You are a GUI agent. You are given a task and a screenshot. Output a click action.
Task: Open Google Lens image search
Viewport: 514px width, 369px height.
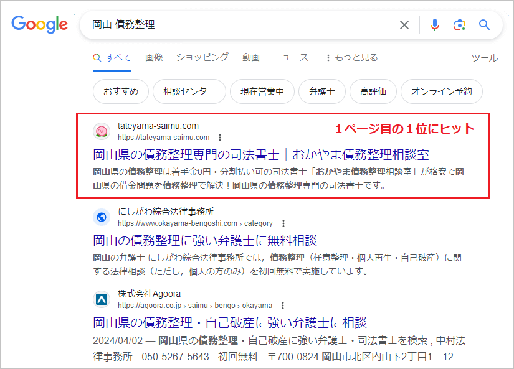[459, 25]
